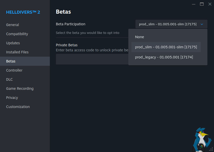The height and width of the screenshot is (152, 214).
Task: Show the DLC section
Action: (9, 79)
